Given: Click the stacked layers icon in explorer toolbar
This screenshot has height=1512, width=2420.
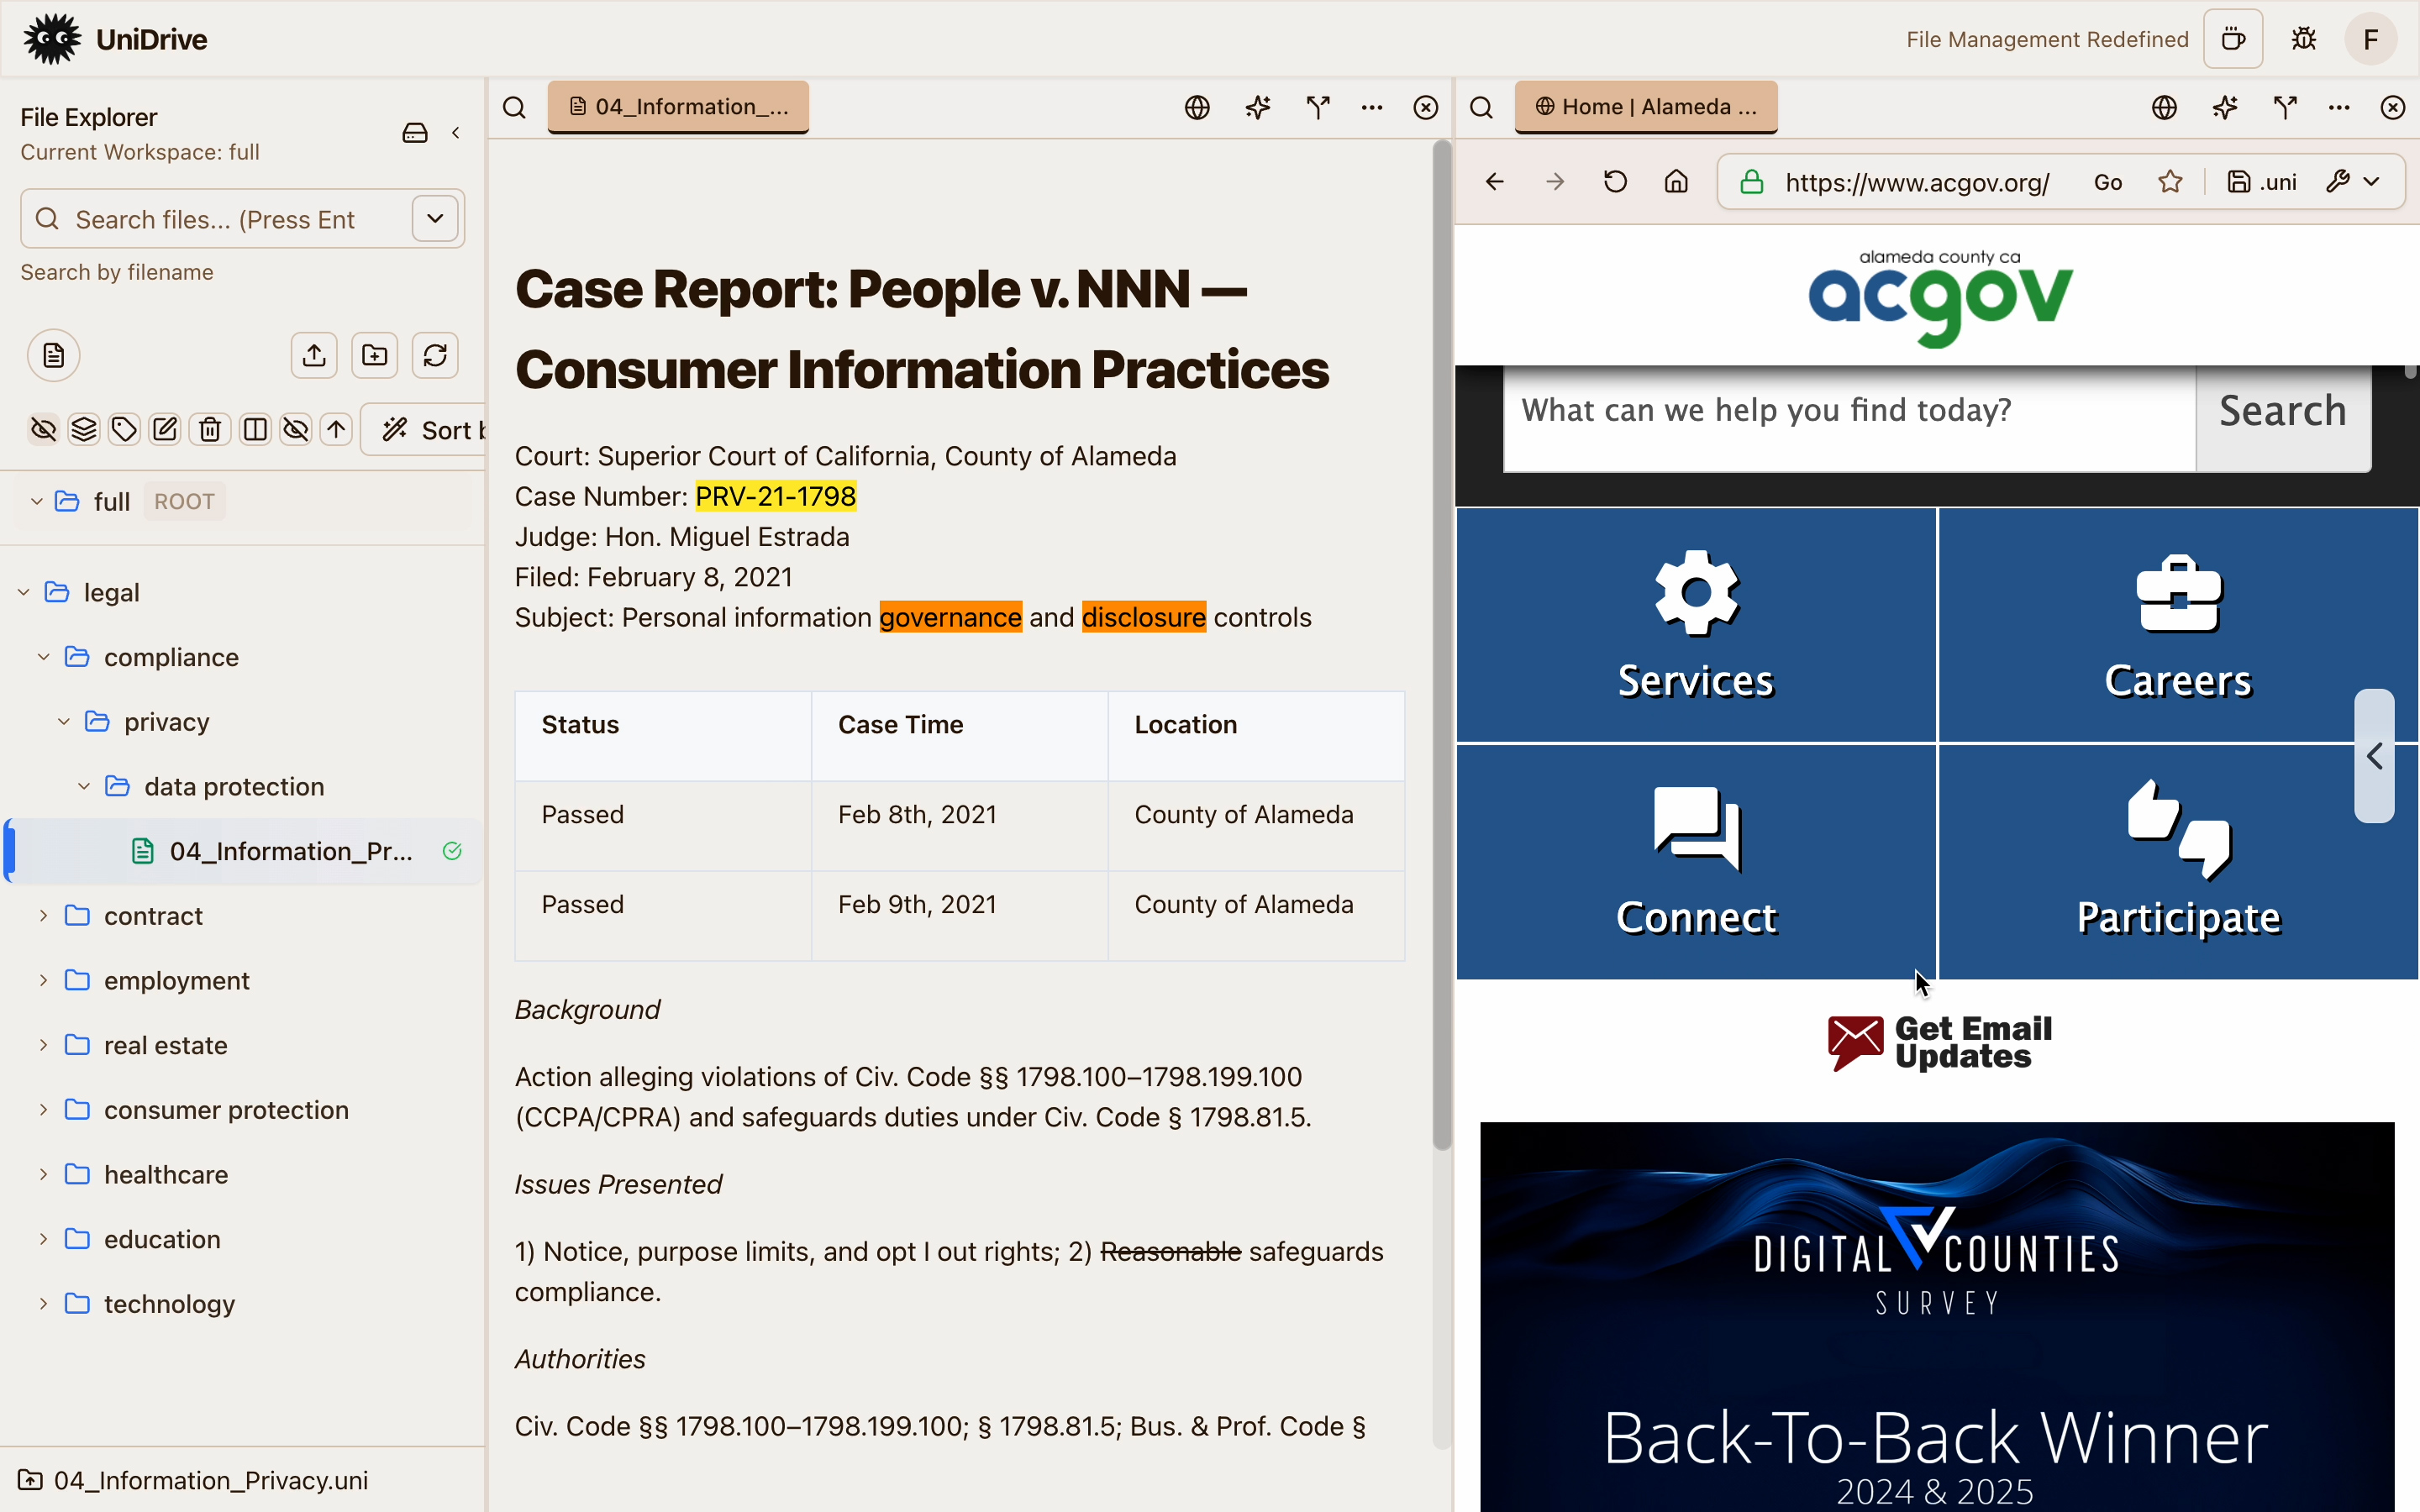Looking at the screenshot, I should pos(84,430).
